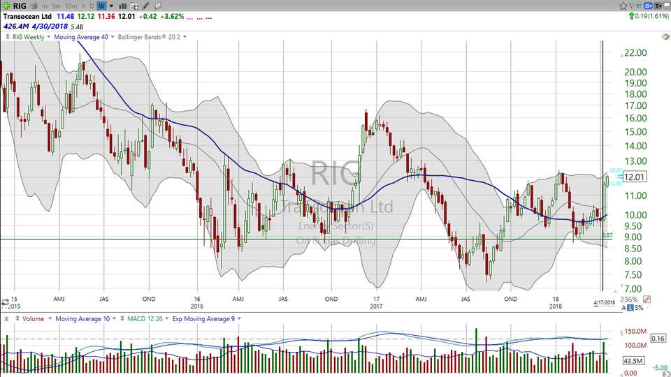Viewport: 671px width, 377px height.
Task: Select the 'A' arithmetic scale option
Action: pos(624,308)
